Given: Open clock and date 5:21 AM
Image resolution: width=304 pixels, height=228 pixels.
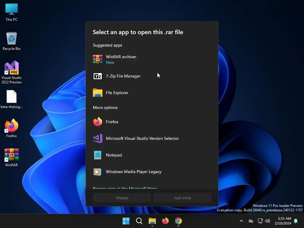Looking at the screenshot, I should [283, 221].
